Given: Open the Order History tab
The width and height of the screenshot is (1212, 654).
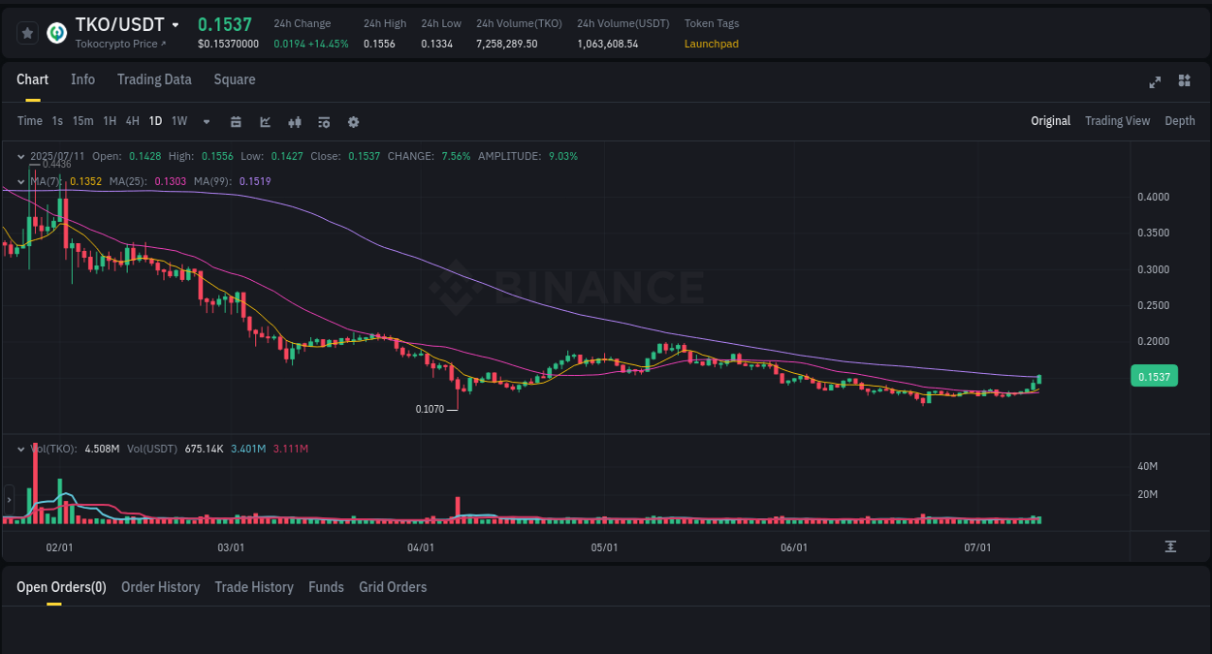Looking at the screenshot, I should [x=160, y=587].
